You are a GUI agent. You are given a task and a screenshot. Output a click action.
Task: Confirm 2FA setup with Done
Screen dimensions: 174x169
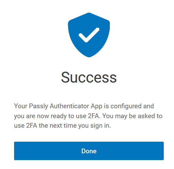click(x=89, y=151)
